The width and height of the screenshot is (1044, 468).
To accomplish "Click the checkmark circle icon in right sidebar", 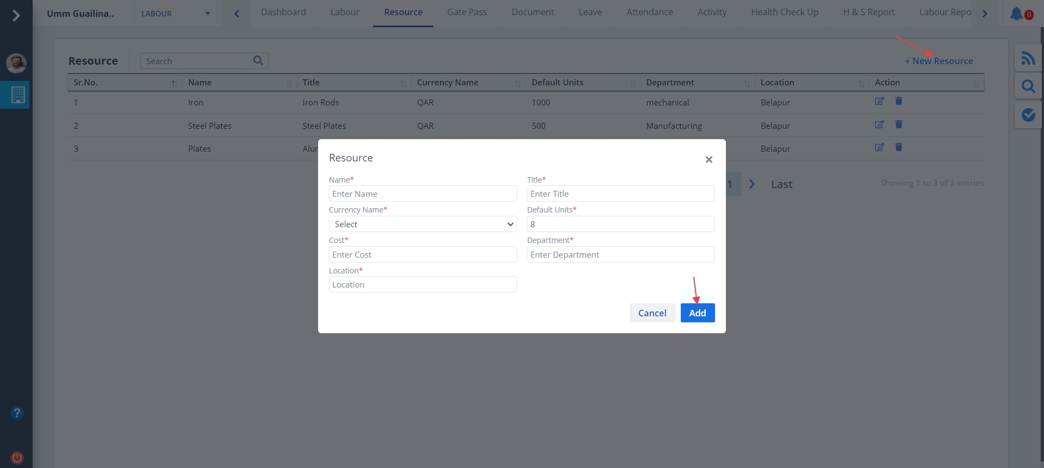I will [x=1028, y=115].
